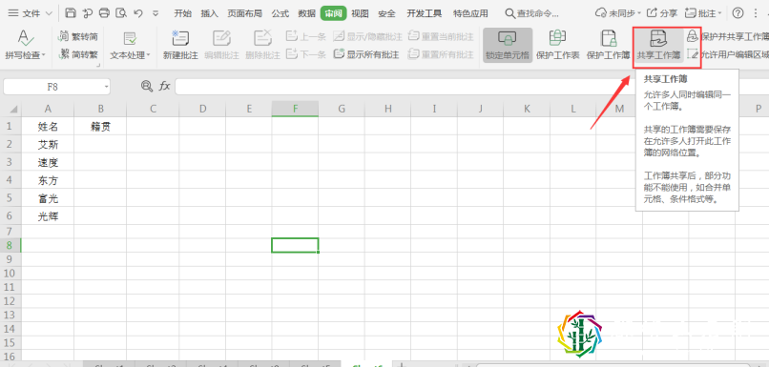This screenshot has height=367, width=769.
Task: Select column F header
Action: coord(295,110)
